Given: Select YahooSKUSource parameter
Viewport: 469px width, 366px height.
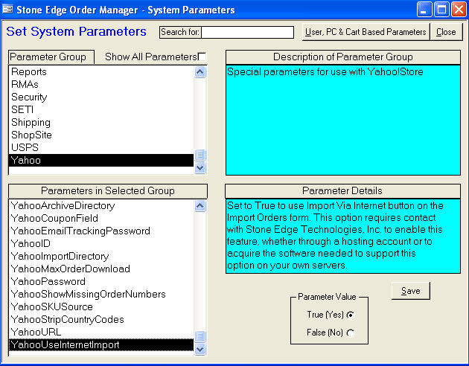Looking at the screenshot, I should click(101, 306).
